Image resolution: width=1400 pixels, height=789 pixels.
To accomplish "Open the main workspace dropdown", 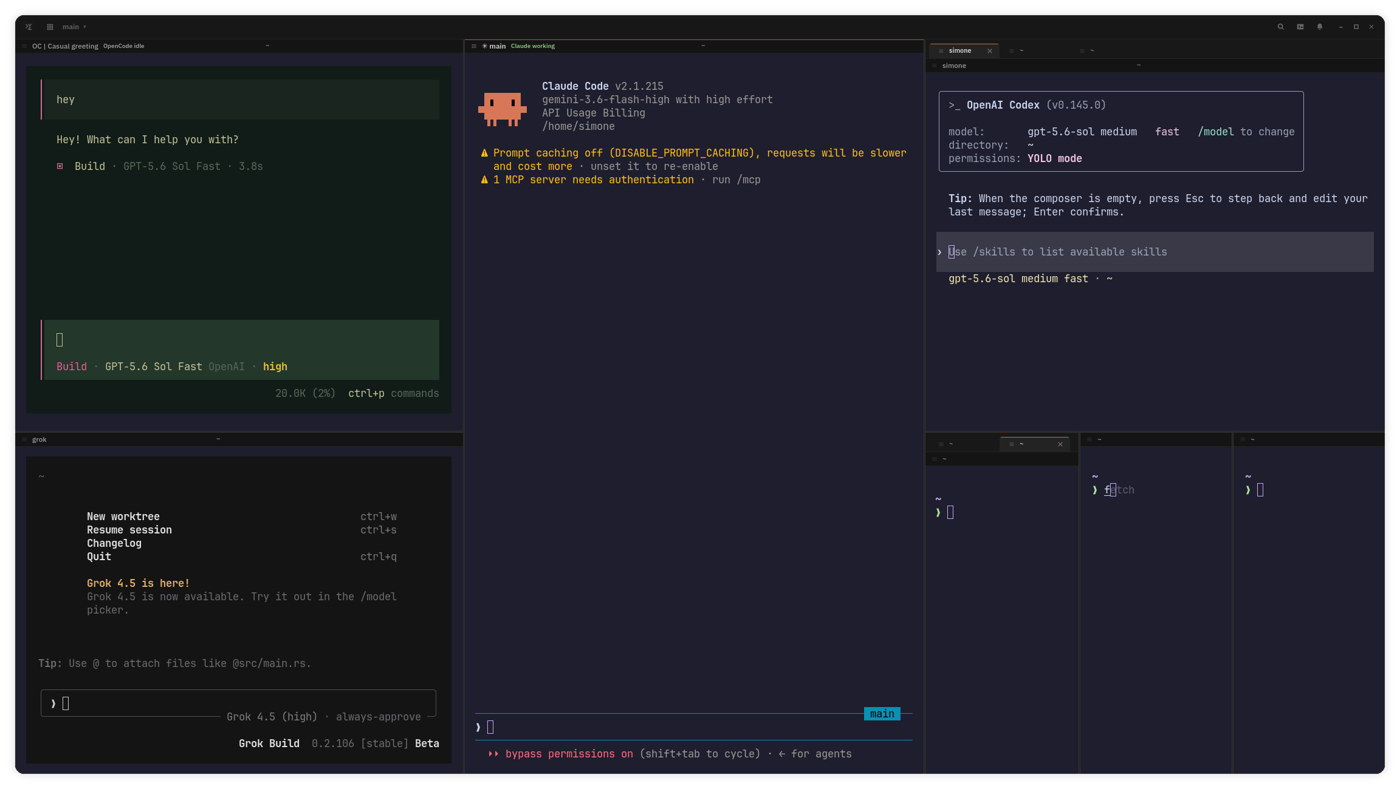I will point(74,27).
